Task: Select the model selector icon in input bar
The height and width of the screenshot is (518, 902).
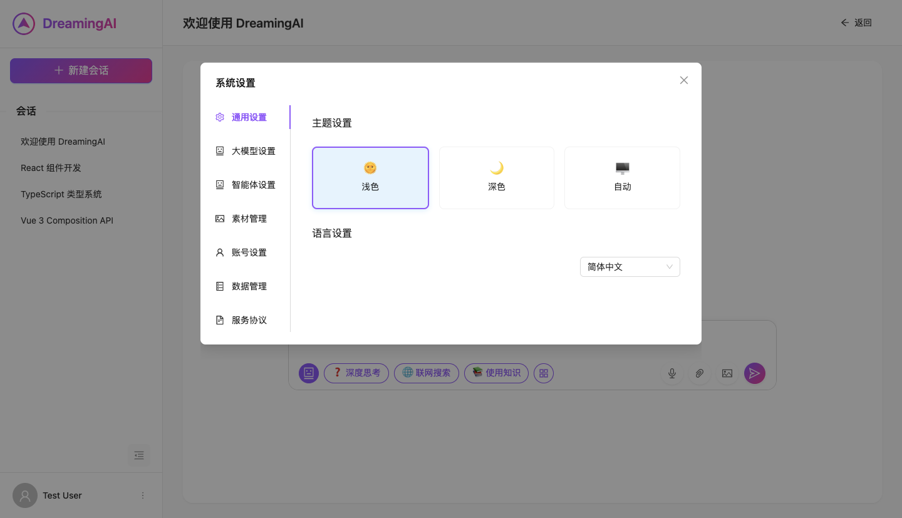Action: click(x=309, y=373)
